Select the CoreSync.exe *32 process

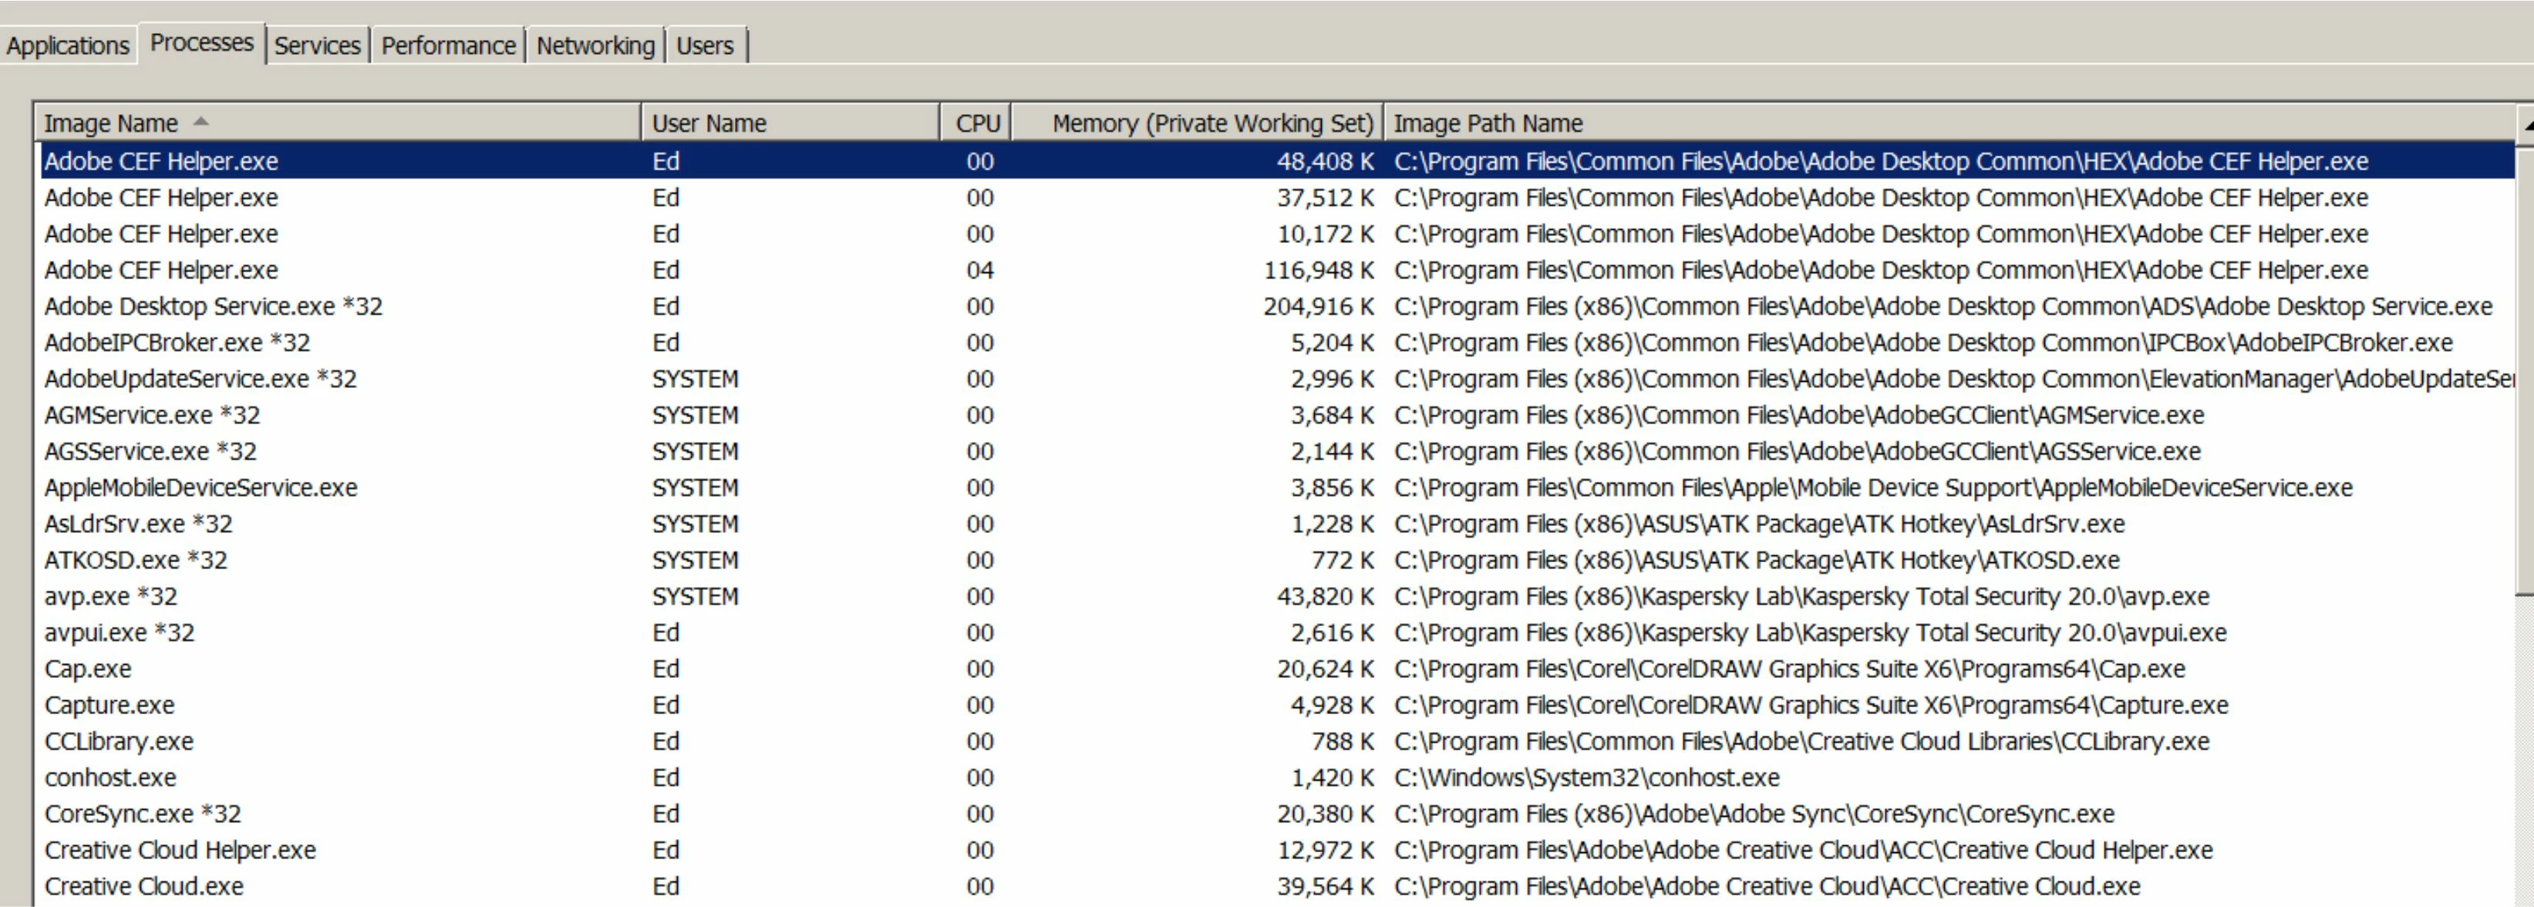tap(143, 814)
